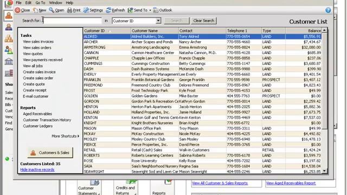Sort by Telephone 1 column header
The image size is (347, 195).
(x=244, y=31)
